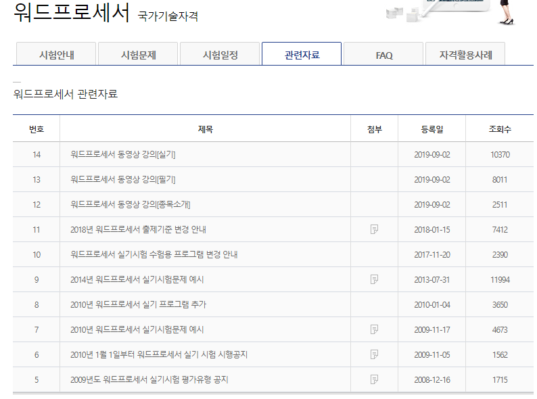537x399 pixels.
Task: Open attachment icon for 2009년도 평가유형 공지
Action: pos(374,379)
